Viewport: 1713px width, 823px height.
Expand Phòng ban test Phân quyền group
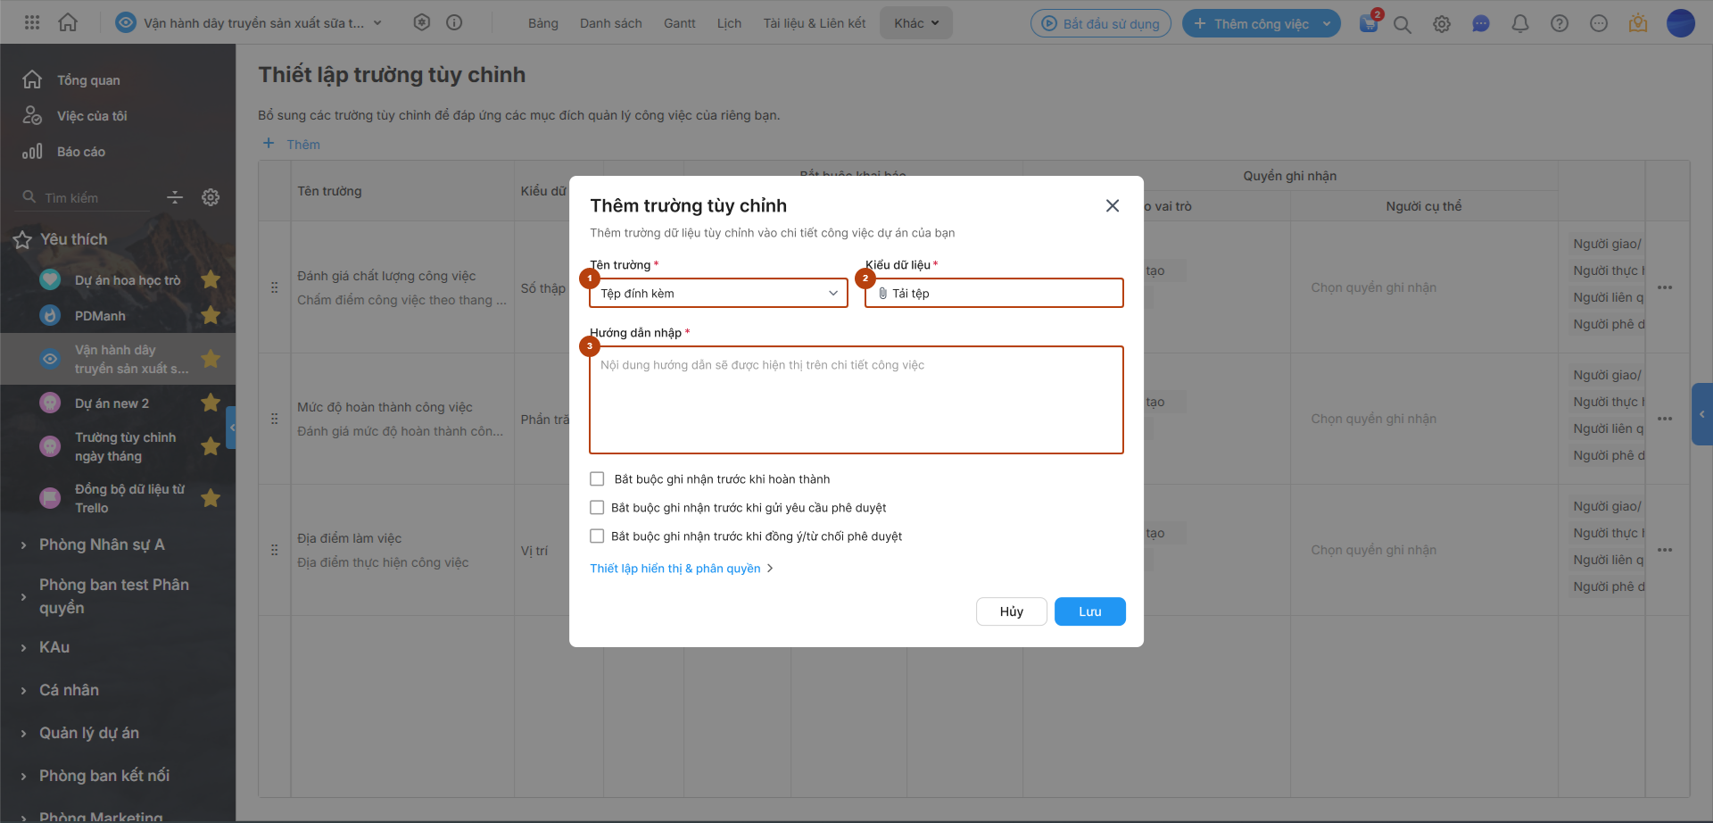pos(23,596)
